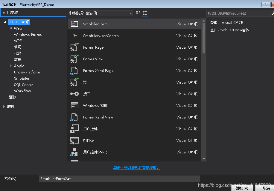274x191 pixels.
Task: Select the Forms Page text label
Action: coord(93,47)
